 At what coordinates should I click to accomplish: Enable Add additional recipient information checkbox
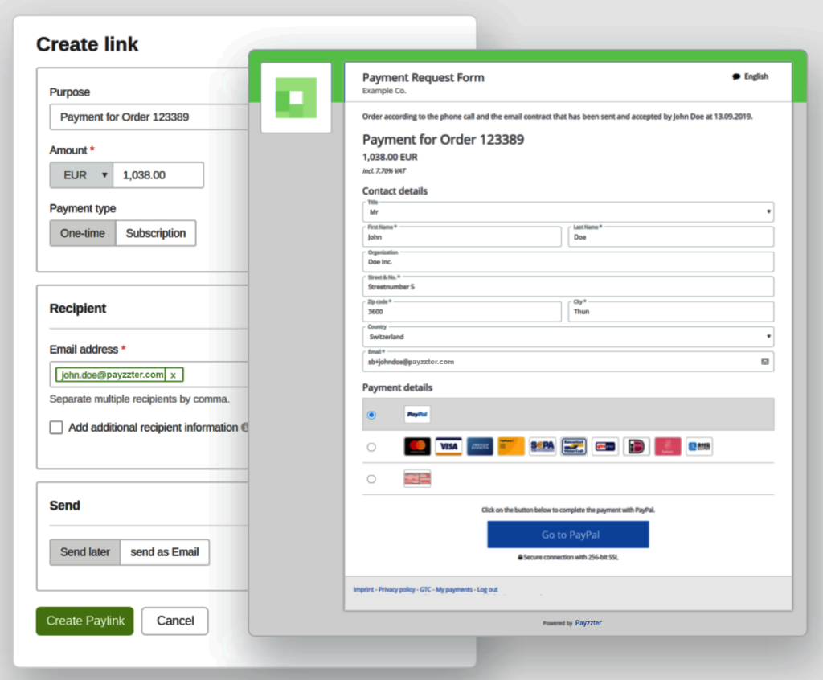[55, 427]
